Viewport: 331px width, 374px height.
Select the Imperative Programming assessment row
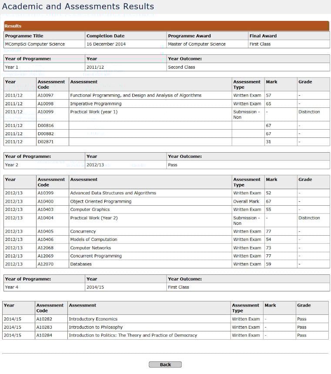tap(96, 104)
